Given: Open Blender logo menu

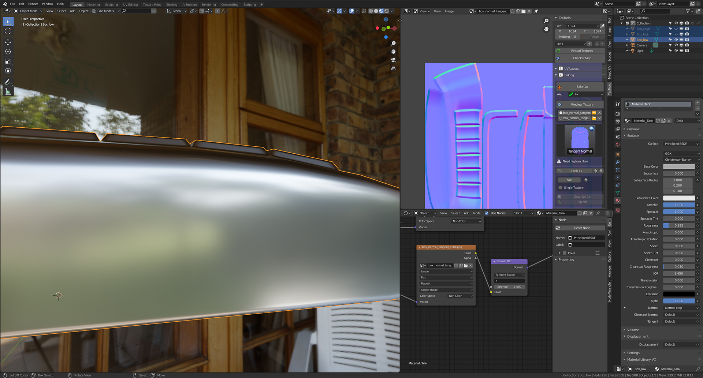Looking at the screenshot, I should (x=5, y=4).
